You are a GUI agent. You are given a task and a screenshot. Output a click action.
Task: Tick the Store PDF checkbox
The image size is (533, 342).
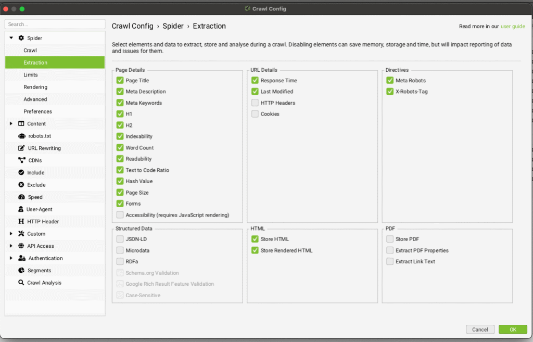(390, 239)
